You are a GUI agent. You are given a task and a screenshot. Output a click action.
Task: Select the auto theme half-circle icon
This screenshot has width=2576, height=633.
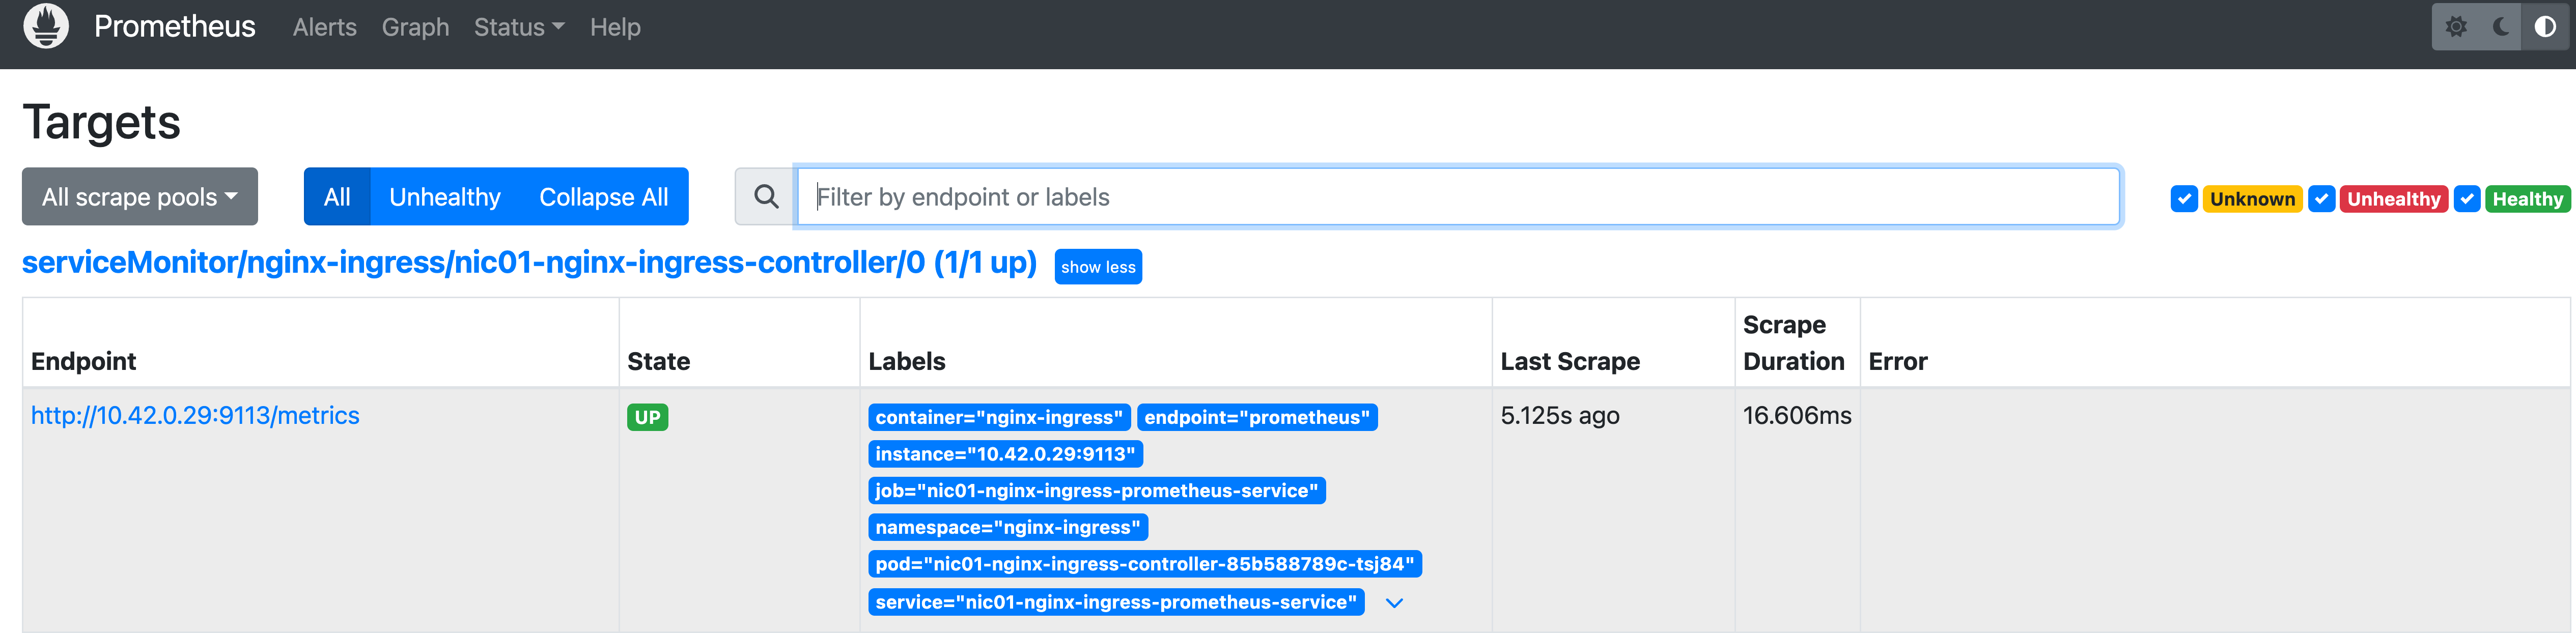(x=2545, y=27)
